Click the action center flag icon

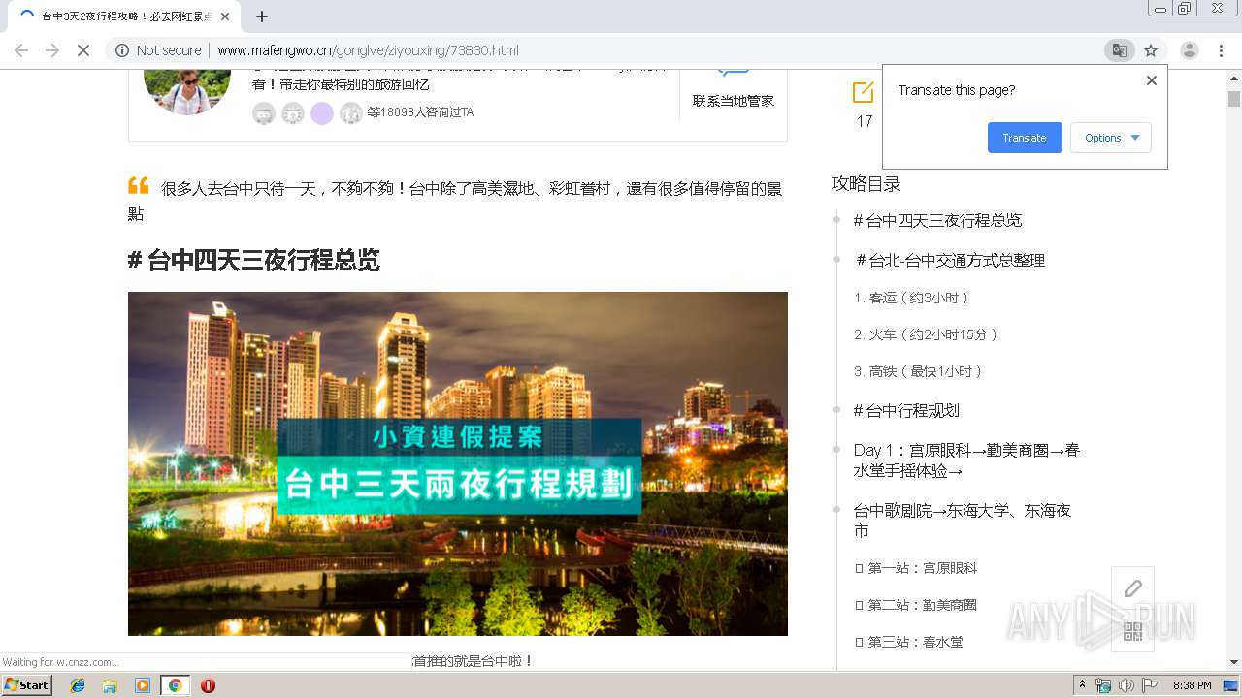tap(1150, 685)
